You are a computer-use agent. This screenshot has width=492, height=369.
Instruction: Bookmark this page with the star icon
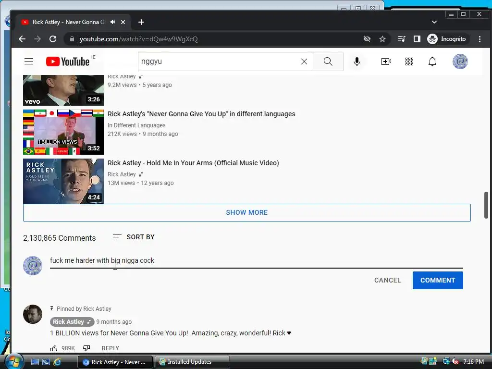pos(382,39)
